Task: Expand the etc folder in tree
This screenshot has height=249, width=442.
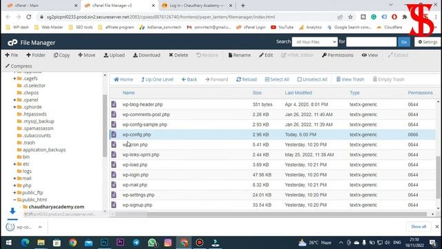Action: (15, 164)
